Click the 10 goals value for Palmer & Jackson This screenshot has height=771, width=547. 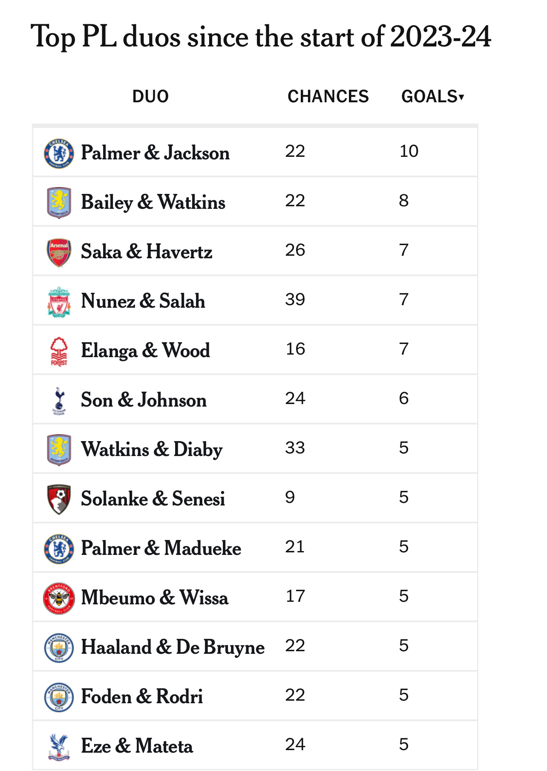pos(409,151)
